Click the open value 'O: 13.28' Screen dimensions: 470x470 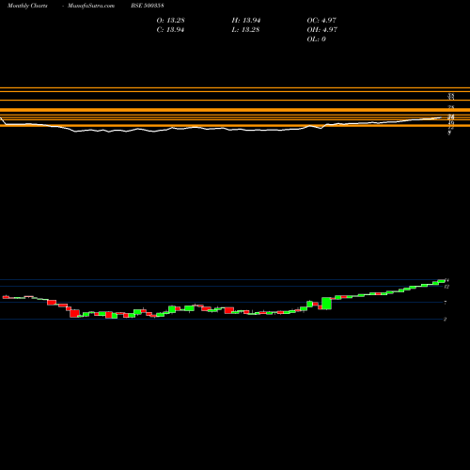point(170,21)
